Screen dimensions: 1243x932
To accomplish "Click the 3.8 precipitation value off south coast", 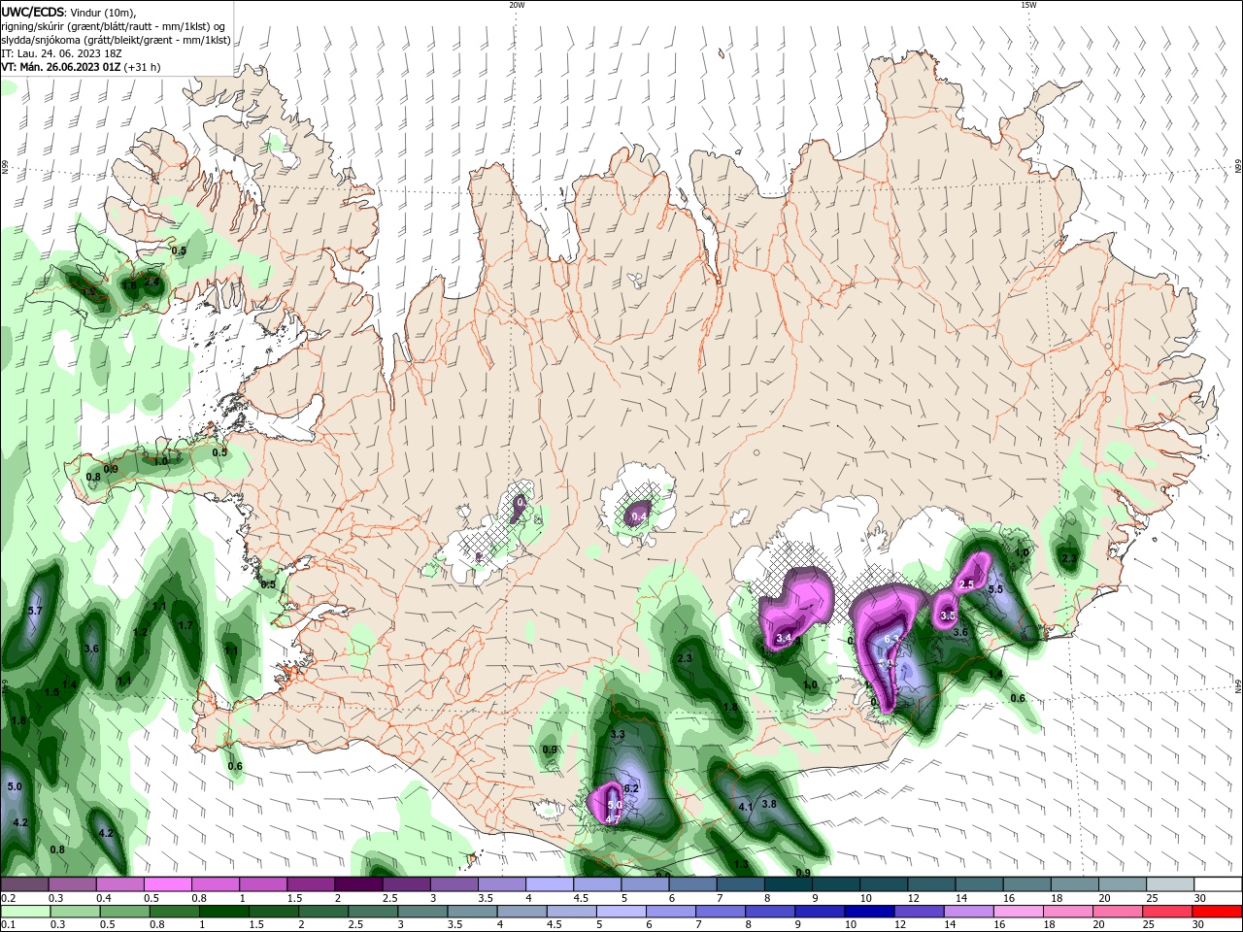I will click(769, 804).
